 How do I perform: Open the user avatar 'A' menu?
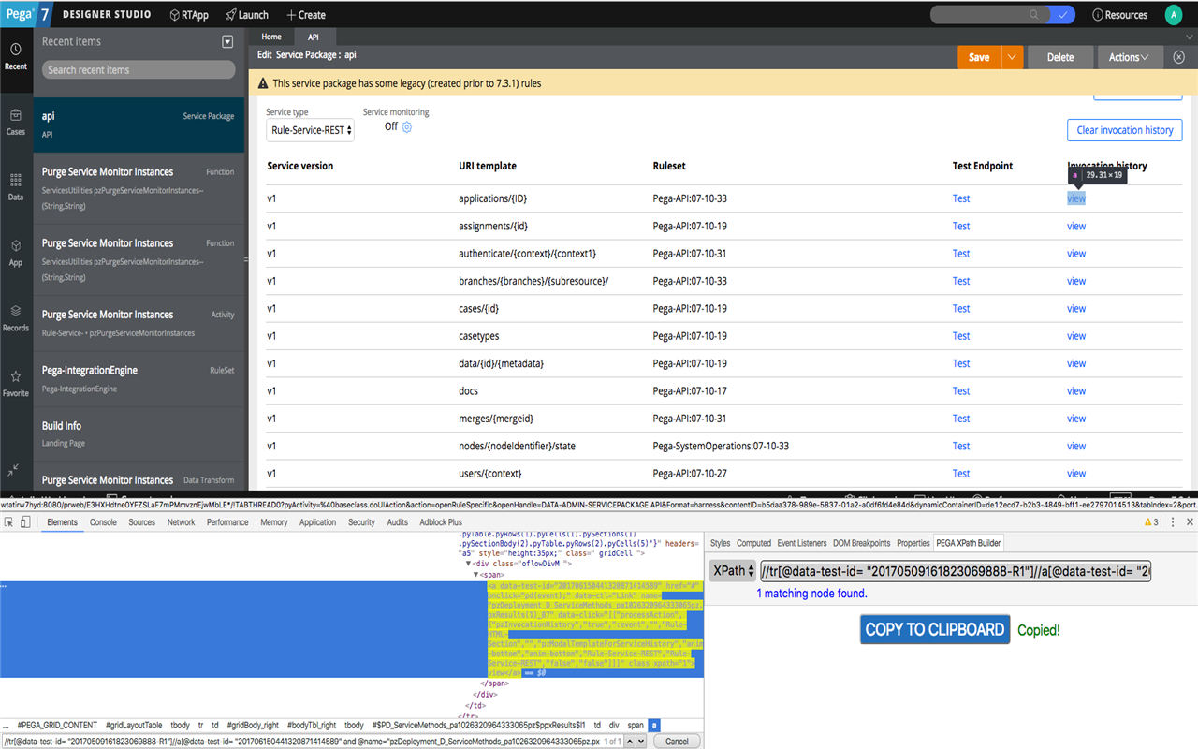click(x=1174, y=15)
